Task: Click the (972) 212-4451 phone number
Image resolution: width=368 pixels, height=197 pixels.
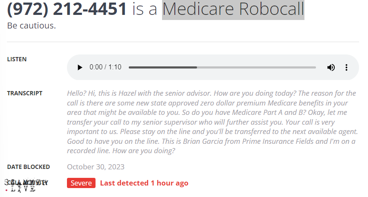Action: [x=67, y=9]
